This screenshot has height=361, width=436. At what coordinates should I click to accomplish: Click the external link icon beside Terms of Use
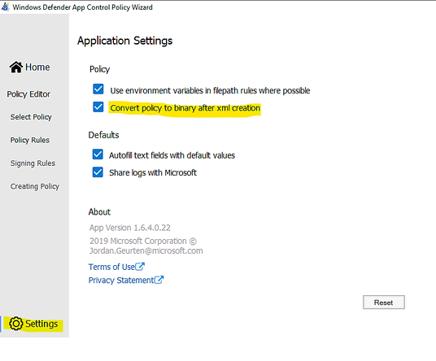click(x=140, y=266)
